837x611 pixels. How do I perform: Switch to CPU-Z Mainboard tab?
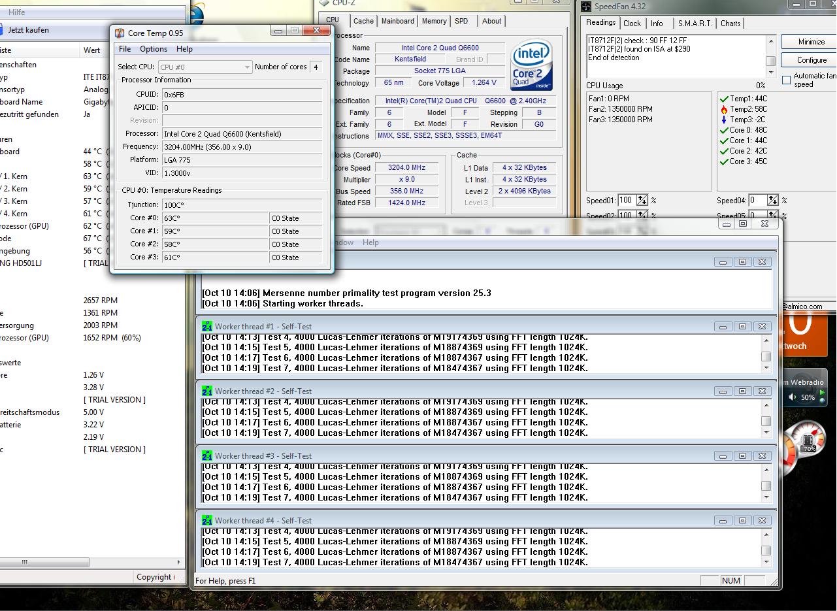point(397,21)
